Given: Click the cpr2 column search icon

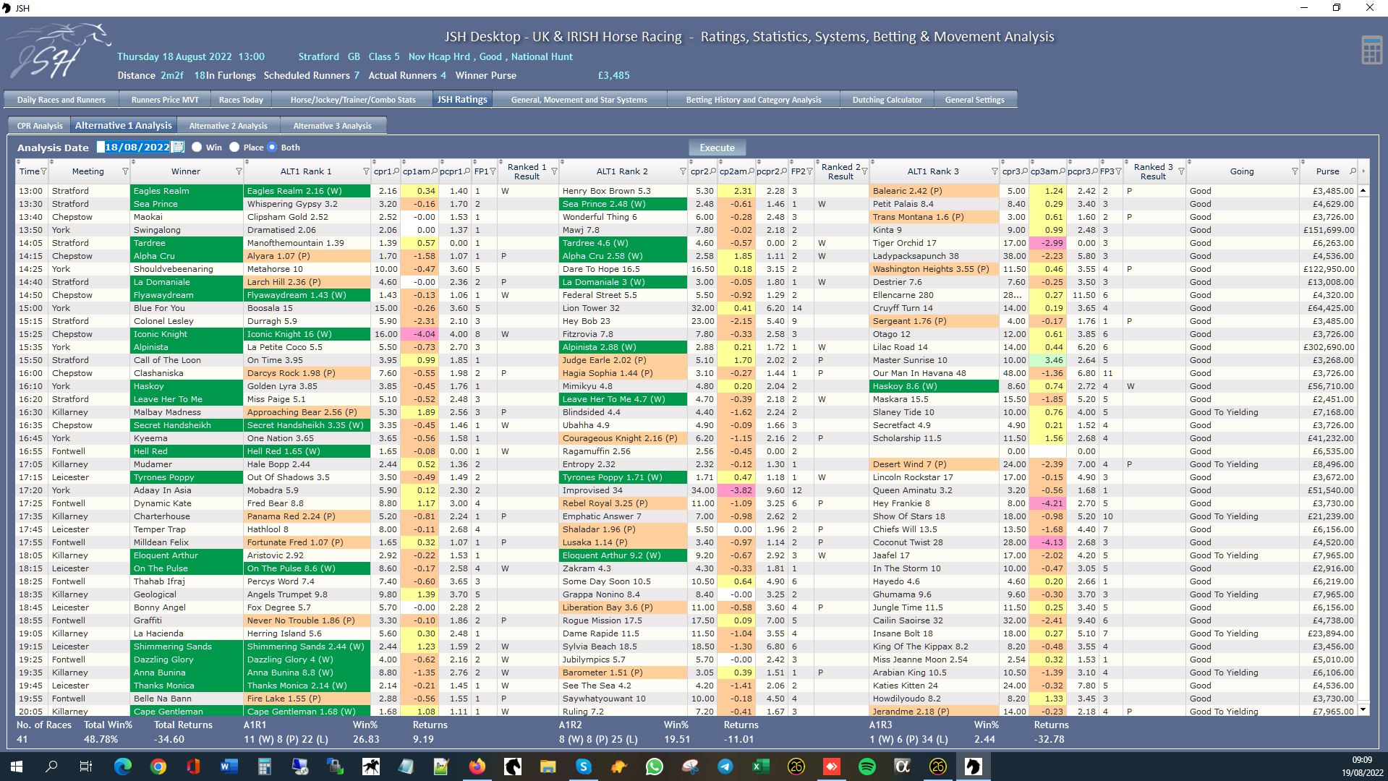Looking at the screenshot, I should (x=713, y=171).
